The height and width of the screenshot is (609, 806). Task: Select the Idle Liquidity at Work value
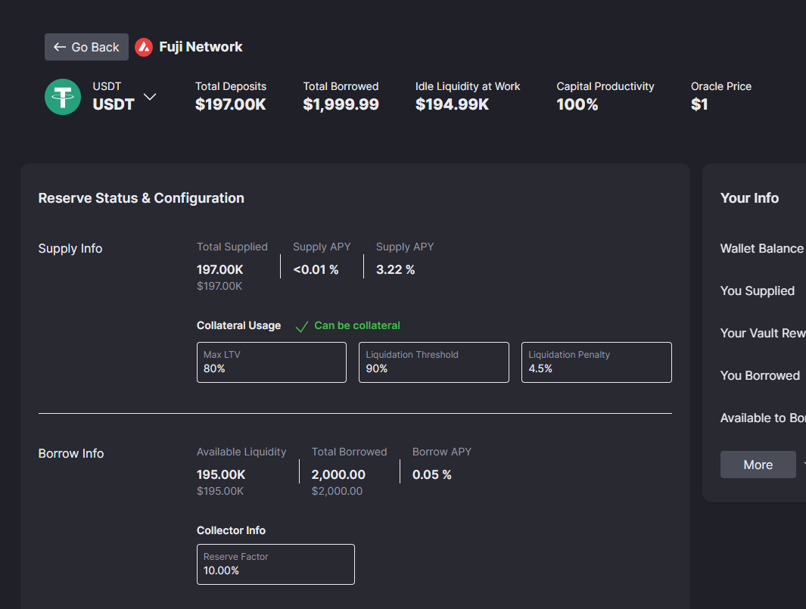pyautogui.click(x=452, y=104)
